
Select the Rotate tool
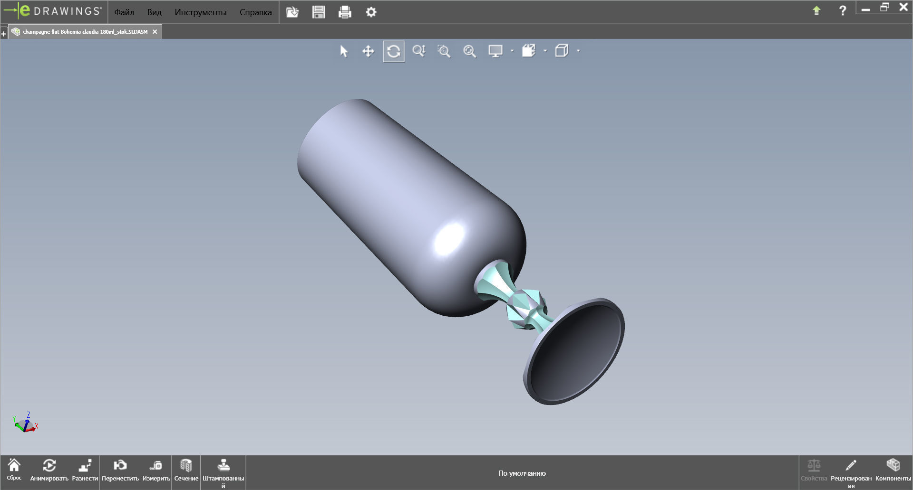pyautogui.click(x=394, y=51)
